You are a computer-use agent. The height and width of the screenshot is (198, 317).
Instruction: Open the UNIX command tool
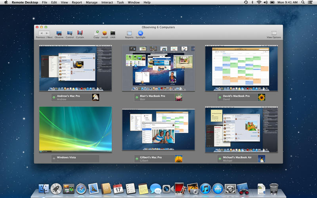[113, 33]
